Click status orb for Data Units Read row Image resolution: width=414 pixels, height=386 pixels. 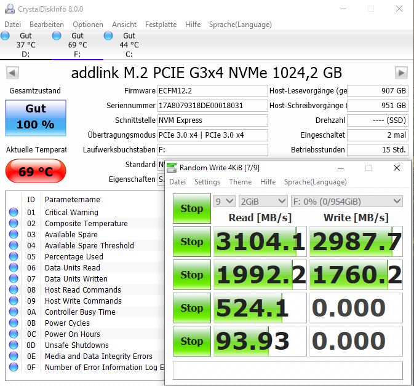pyautogui.click(x=14, y=267)
